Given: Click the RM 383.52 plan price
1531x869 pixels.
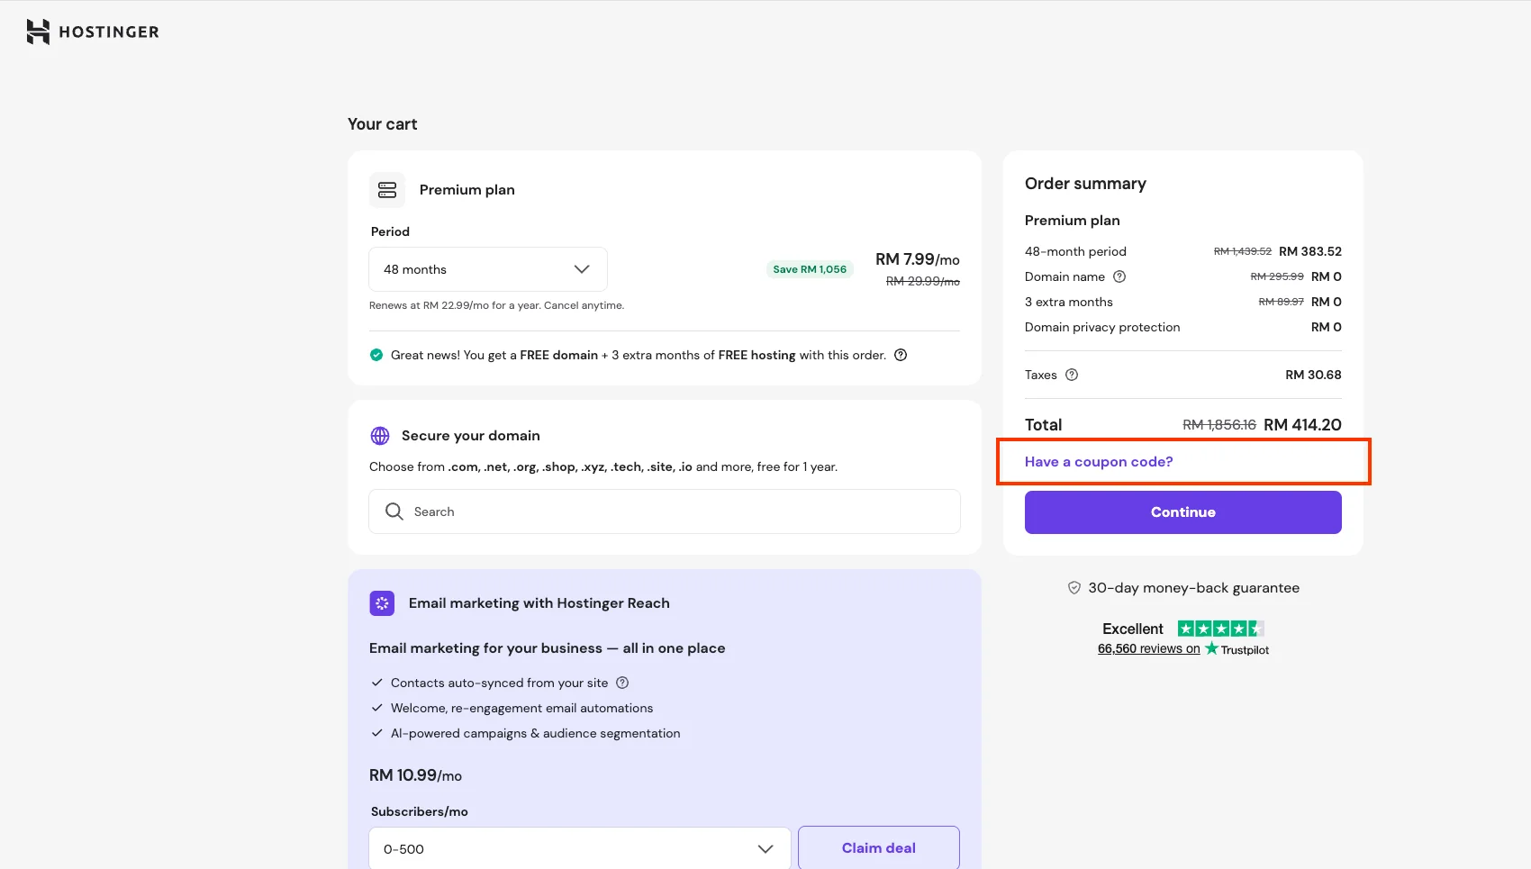Looking at the screenshot, I should click(x=1310, y=251).
